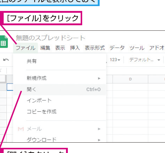This screenshot has width=165, height=153.
Task: Select インポート from the menu
Action: (60, 101)
